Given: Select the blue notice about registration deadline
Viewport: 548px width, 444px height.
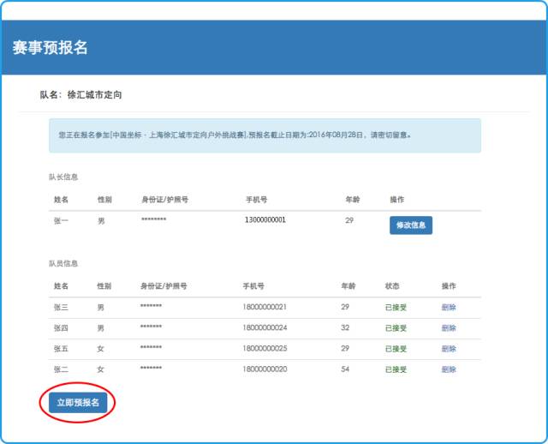Looking at the screenshot, I should point(265,135).
